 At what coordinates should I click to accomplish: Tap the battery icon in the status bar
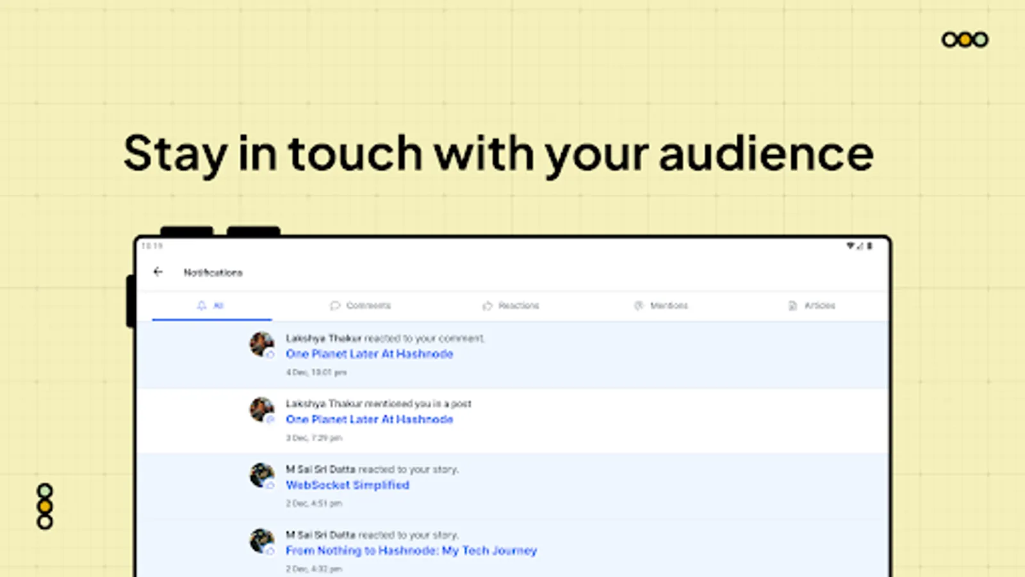[x=869, y=246]
